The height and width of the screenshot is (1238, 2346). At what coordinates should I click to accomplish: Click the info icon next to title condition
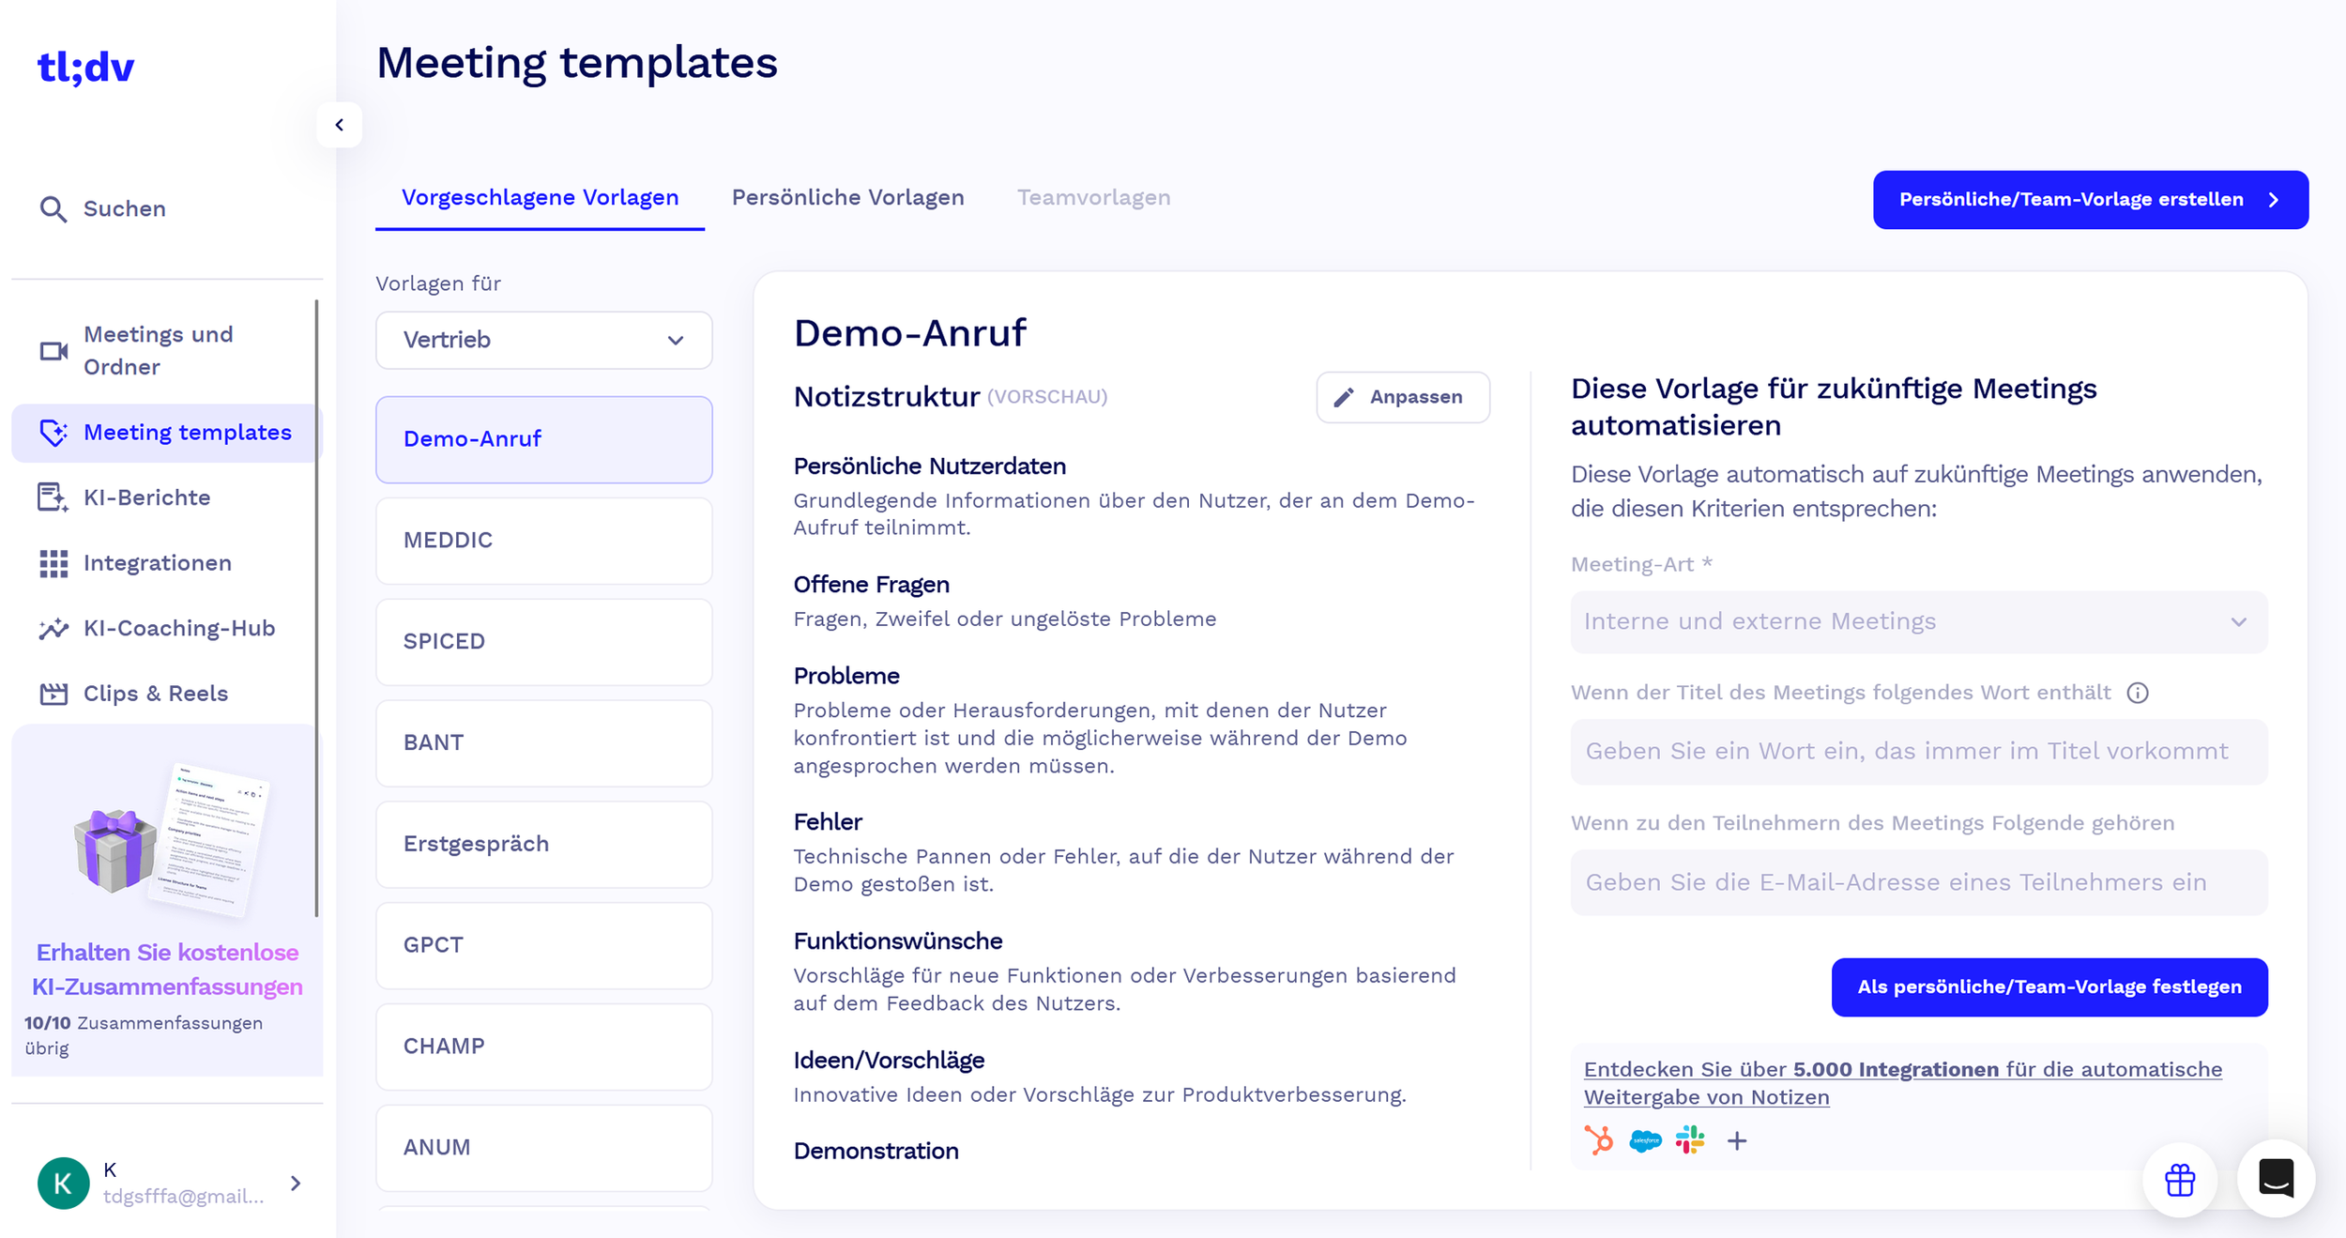click(2138, 693)
